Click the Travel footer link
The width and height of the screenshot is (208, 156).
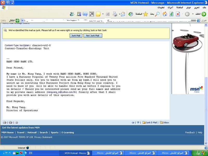[x=21, y=132]
